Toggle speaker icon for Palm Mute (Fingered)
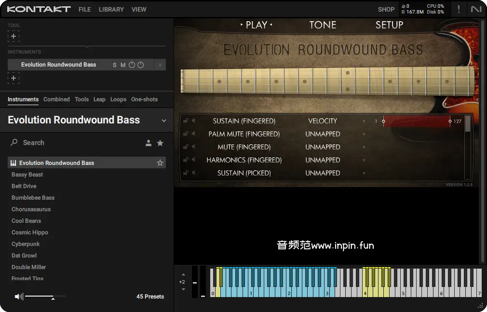Screen dimensions: 487x312 [x=193, y=134]
